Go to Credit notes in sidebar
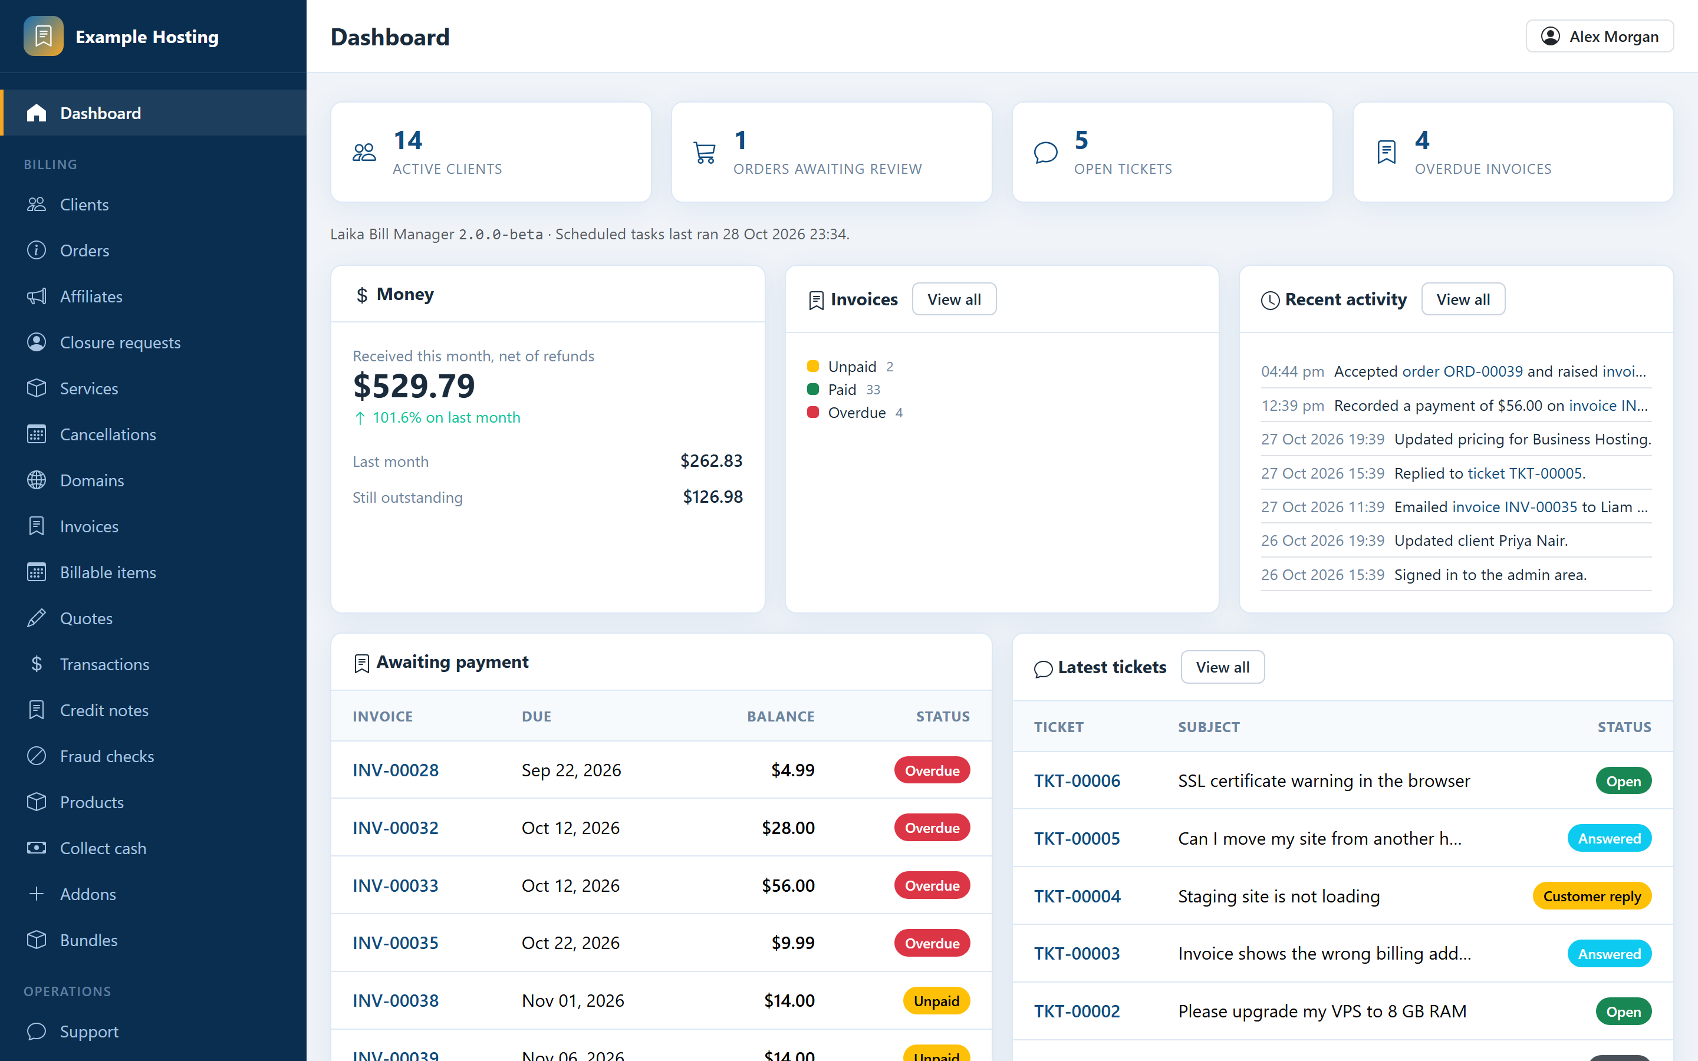The image size is (1698, 1061). pyautogui.click(x=153, y=710)
